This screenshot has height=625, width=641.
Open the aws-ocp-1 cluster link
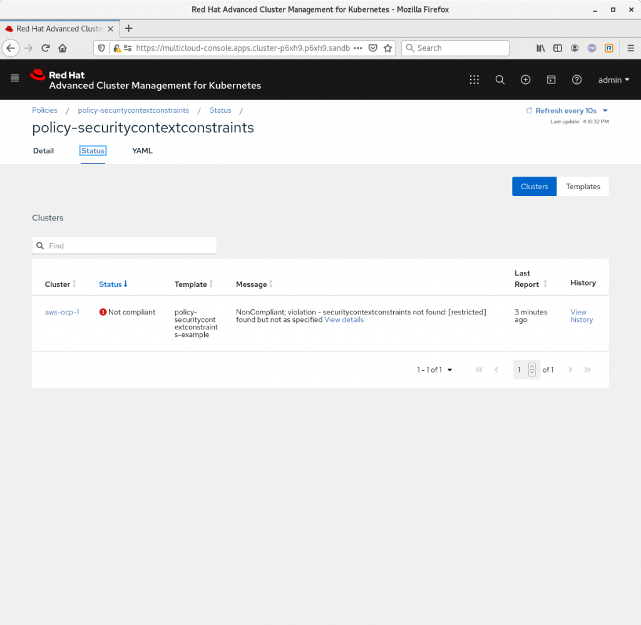[x=62, y=312]
